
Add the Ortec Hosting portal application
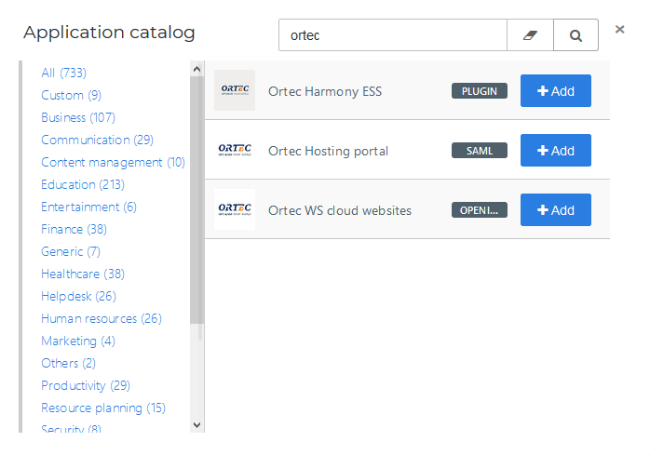(x=556, y=151)
